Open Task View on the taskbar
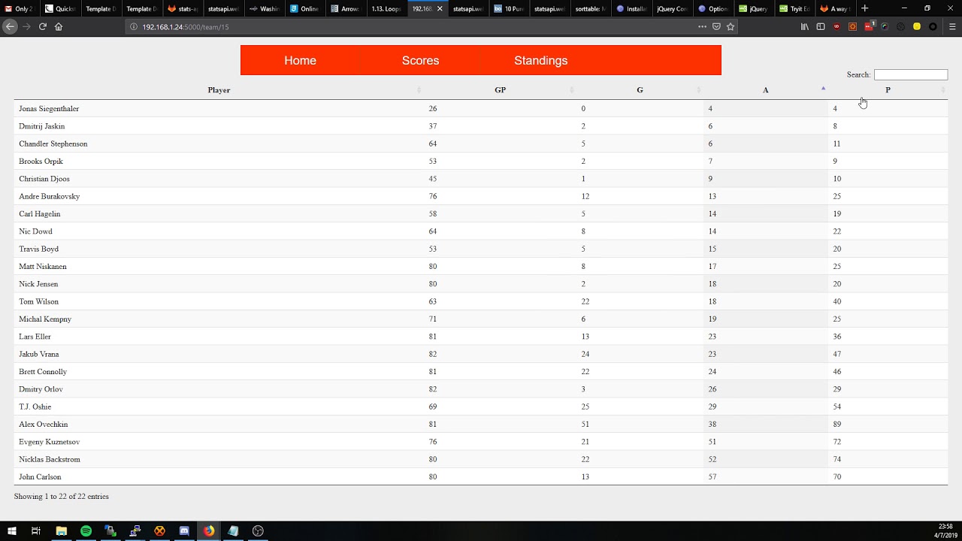 (36, 530)
